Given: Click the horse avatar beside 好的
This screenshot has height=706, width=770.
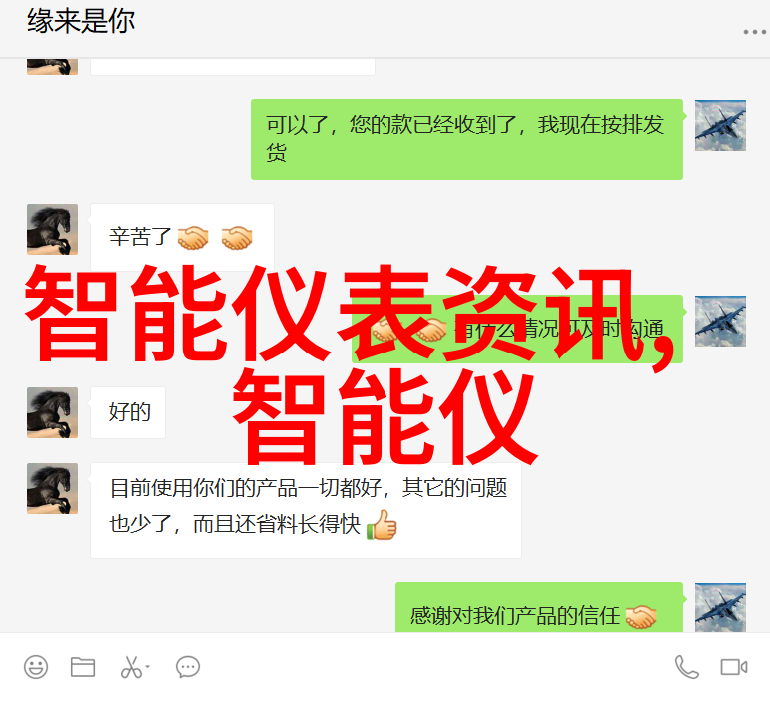Looking at the screenshot, I should coord(52,412).
